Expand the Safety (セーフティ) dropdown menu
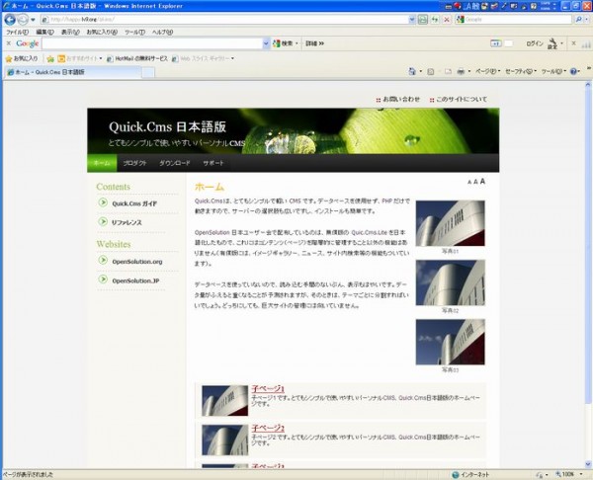The height and width of the screenshot is (480, 593). (520, 72)
